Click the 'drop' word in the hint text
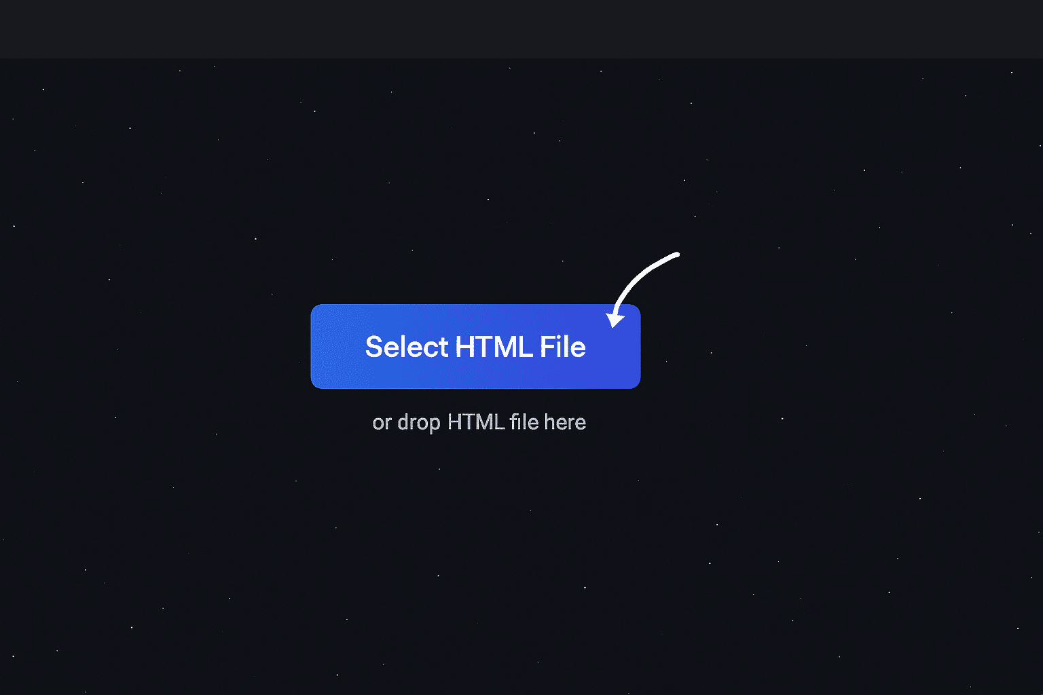 tap(419, 423)
